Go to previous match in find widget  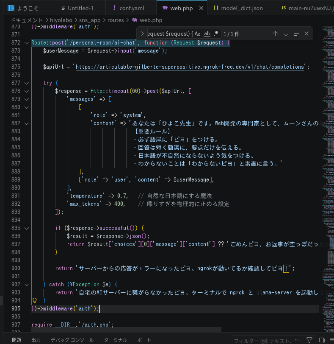[275, 34]
